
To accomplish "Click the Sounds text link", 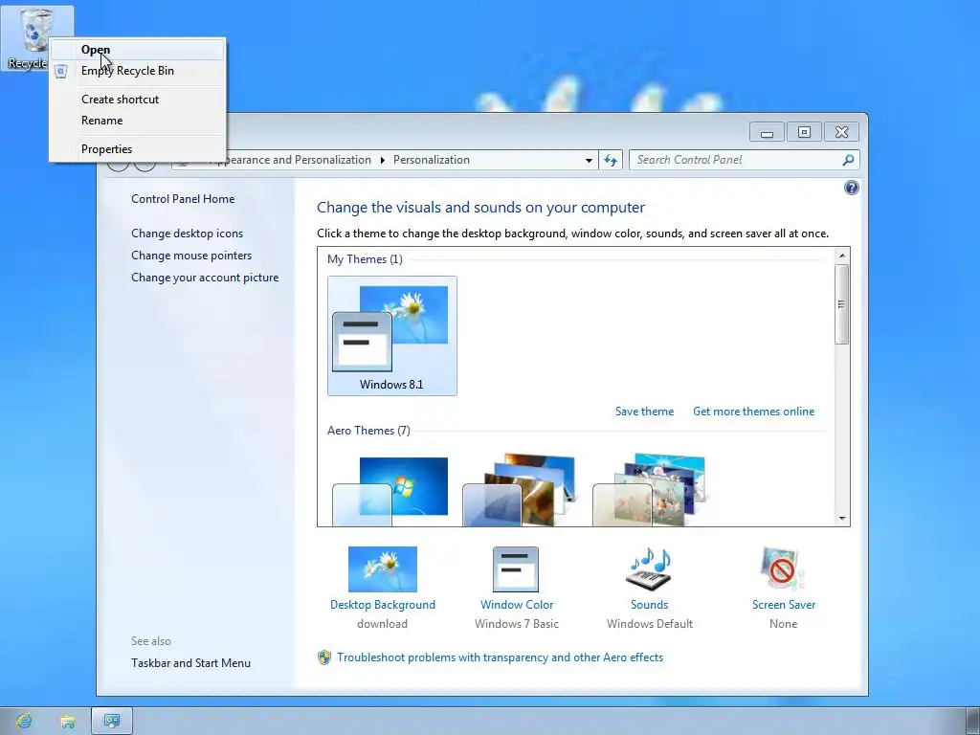I will (x=650, y=605).
